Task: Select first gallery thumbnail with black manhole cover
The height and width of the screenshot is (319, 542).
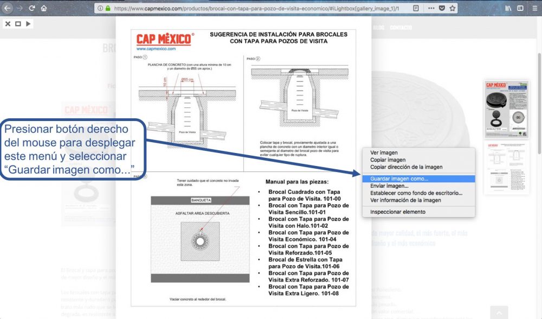Action: pyautogui.click(x=506, y=109)
